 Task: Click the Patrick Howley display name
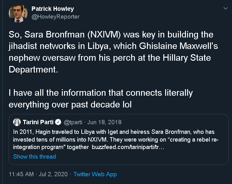(53, 9)
